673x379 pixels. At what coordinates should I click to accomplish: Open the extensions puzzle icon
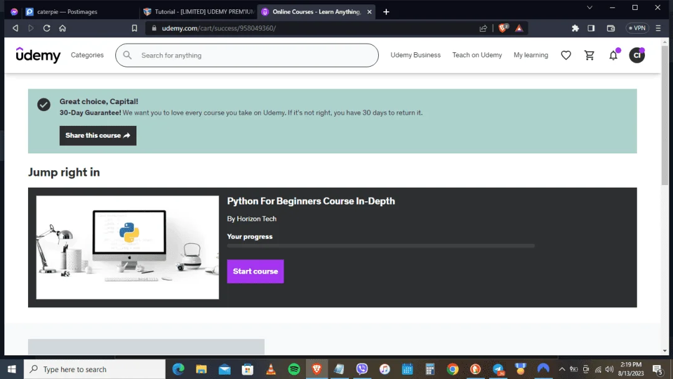click(x=575, y=28)
